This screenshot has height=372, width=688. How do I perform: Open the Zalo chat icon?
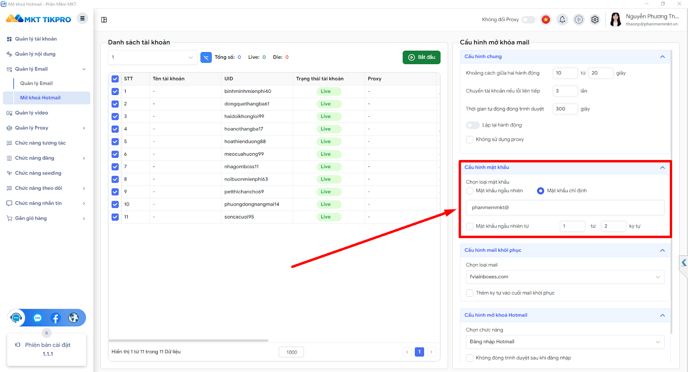(x=38, y=318)
